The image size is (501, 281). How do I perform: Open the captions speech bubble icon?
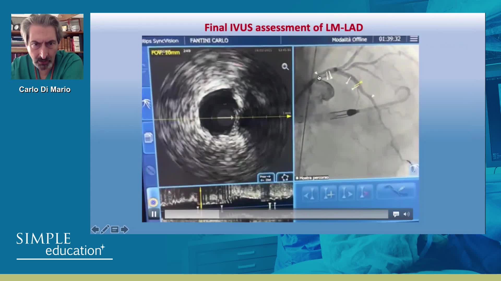tap(396, 214)
